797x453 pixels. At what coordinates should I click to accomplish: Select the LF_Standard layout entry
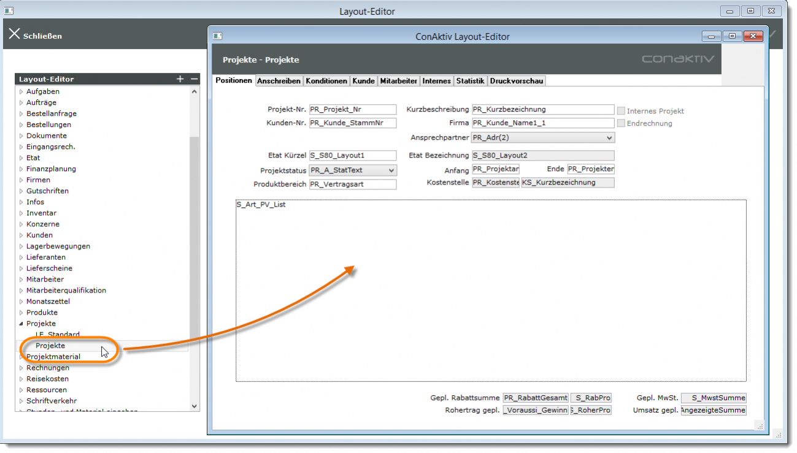57,335
